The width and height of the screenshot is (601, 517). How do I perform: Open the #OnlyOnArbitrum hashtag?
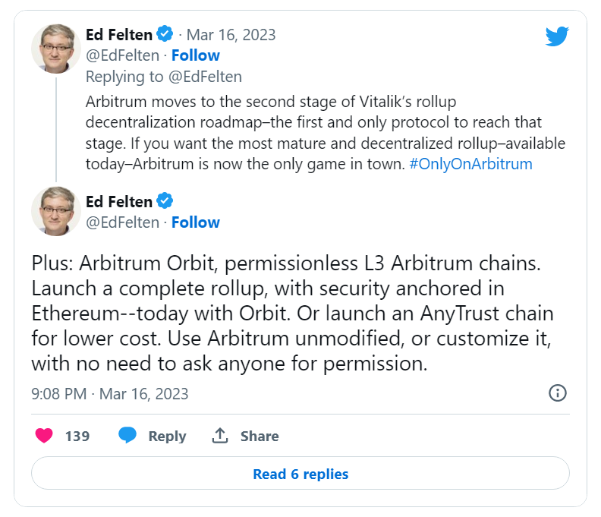point(470,164)
